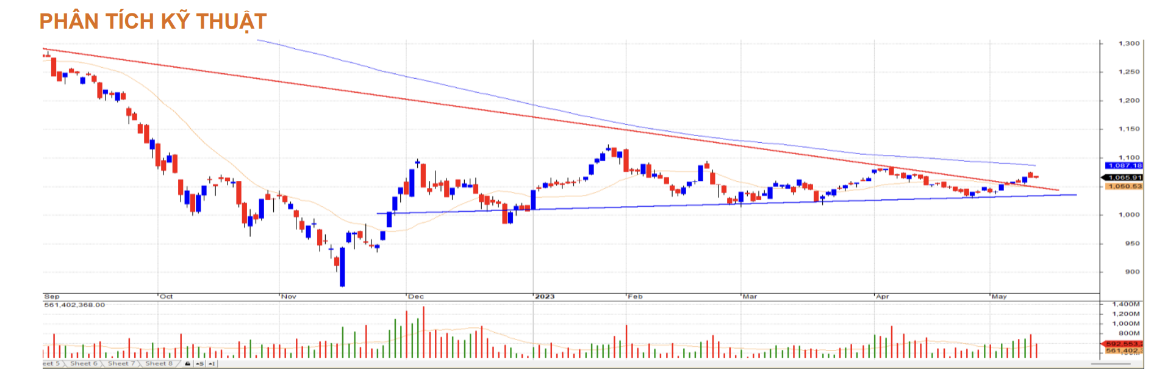The width and height of the screenshot is (1165, 378).
Task: Switch to the Sheet 6 tab
Action: tap(83, 363)
